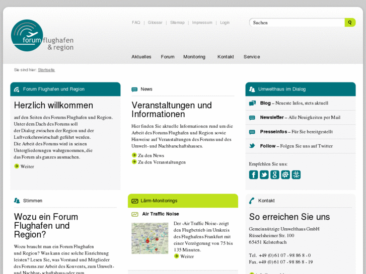
Task: Click the Twitter bird icon beside Follow
Action: (x=252, y=146)
